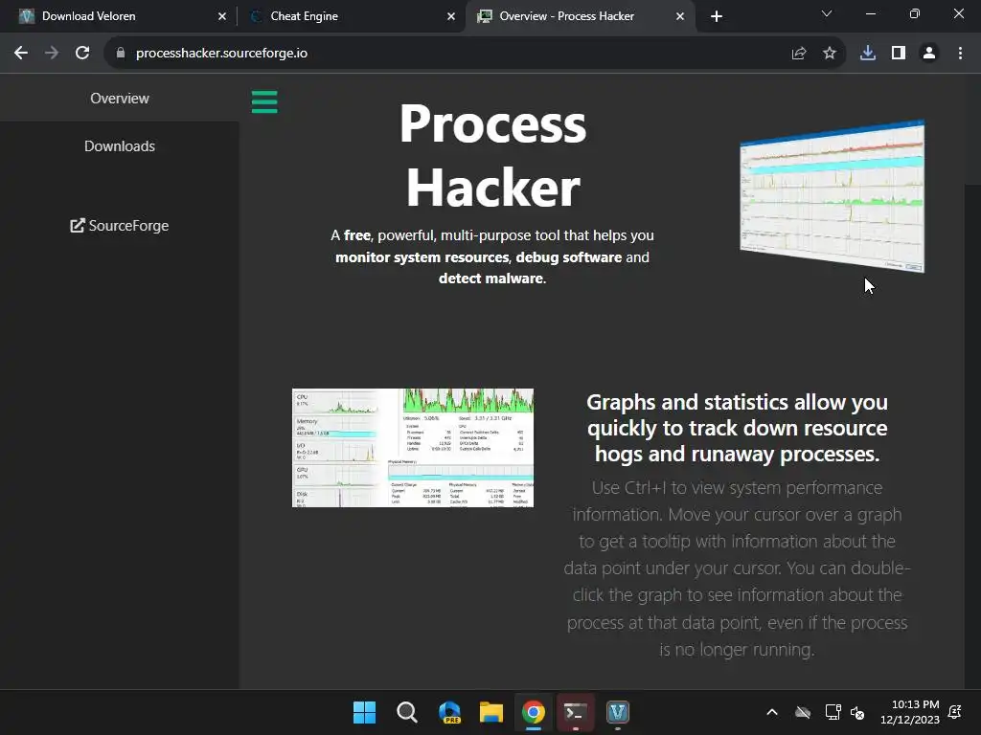Open the Windows Start menu
Image resolution: width=981 pixels, height=735 pixels.
tap(364, 712)
